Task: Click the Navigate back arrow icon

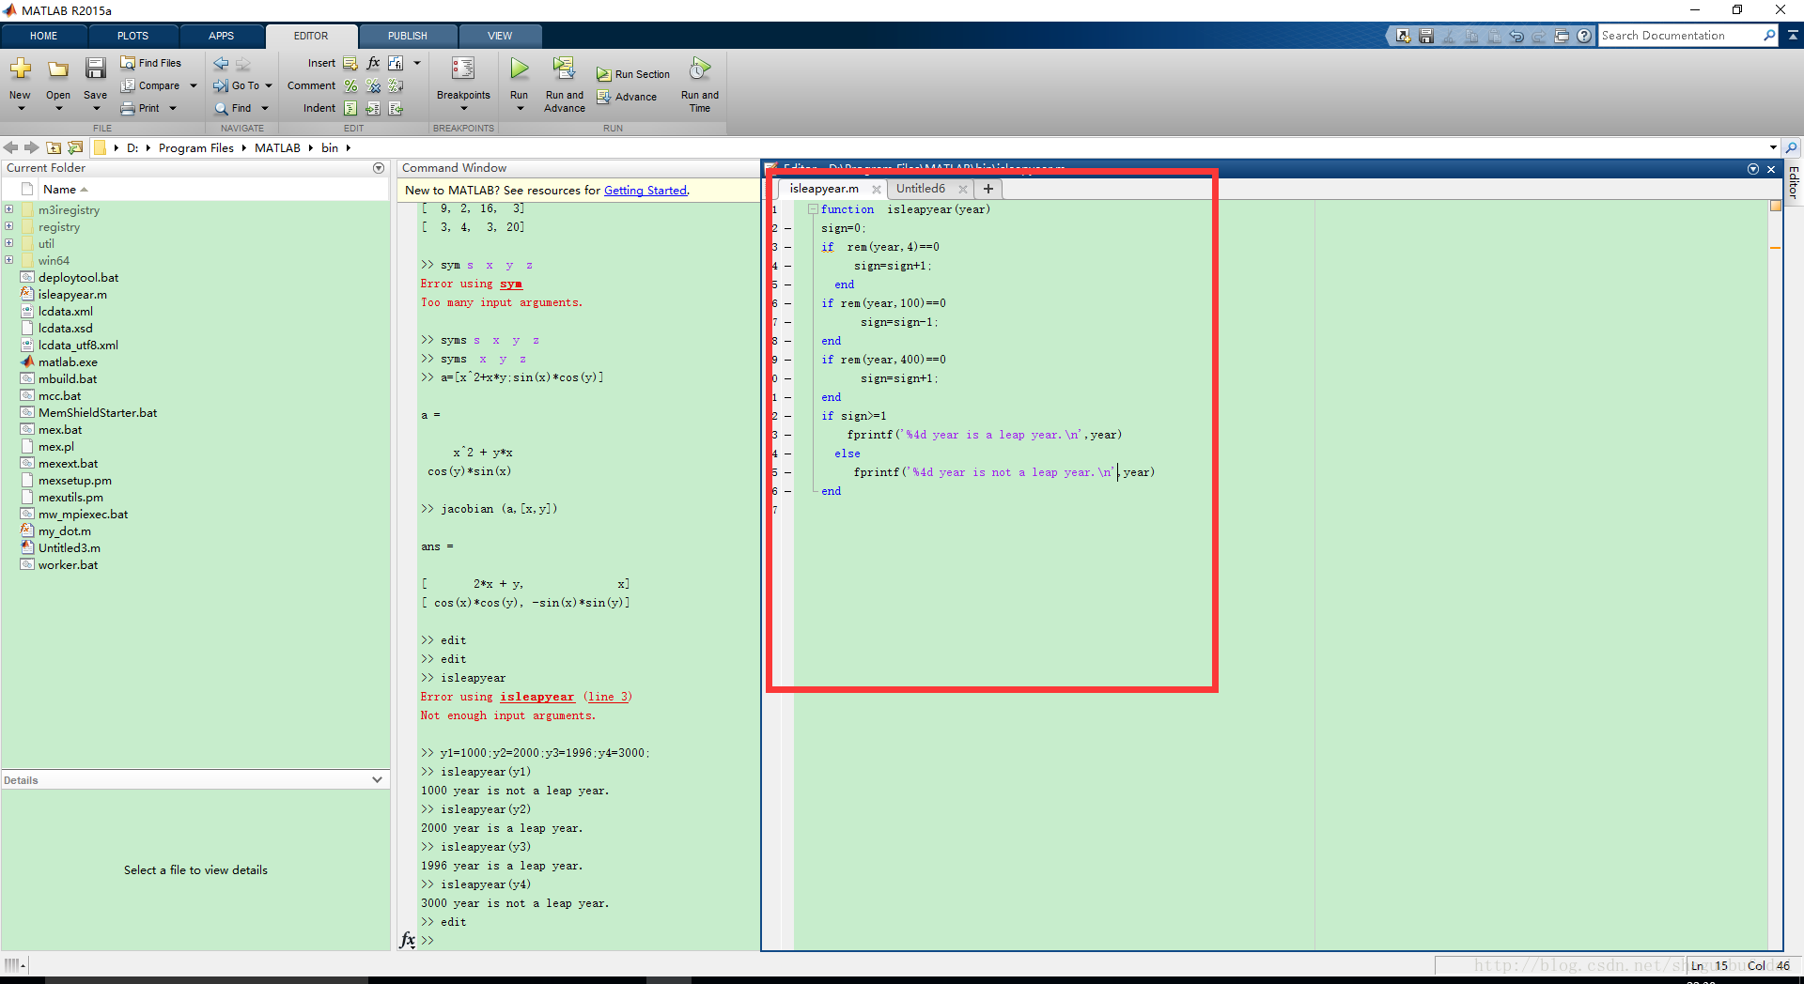Action: (221, 63)
